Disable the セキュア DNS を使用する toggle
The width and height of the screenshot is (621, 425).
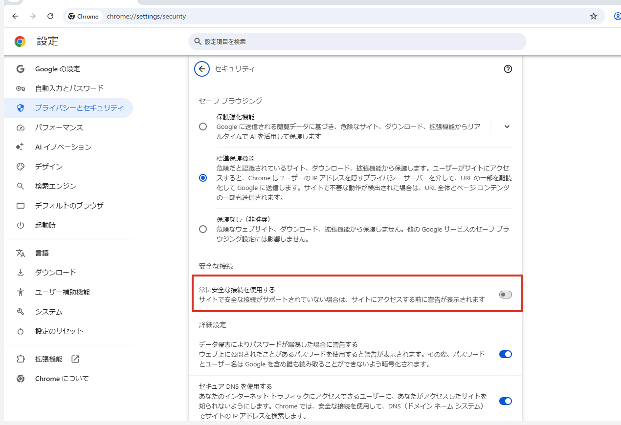point(505,401)
